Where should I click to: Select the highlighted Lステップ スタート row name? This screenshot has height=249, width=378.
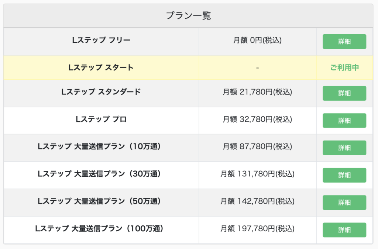pyautogui.click(x=101, y=68)
